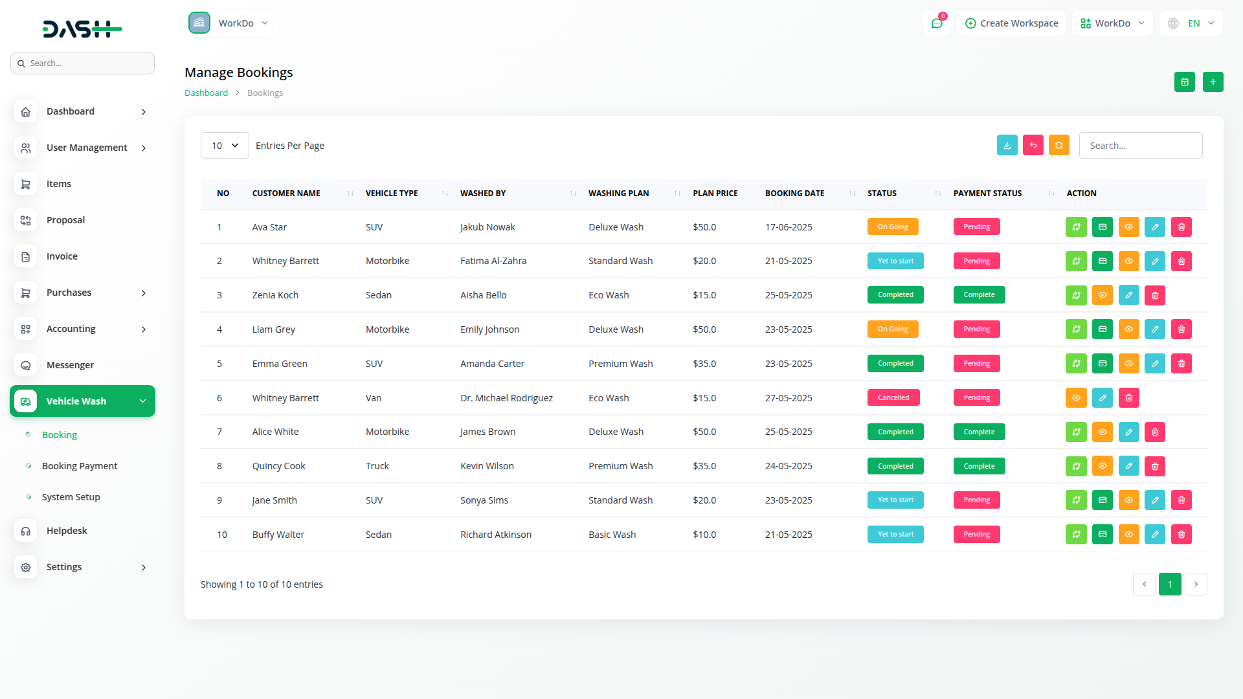1243x699 pixels.
Task: Expand the Accounting sidebar menu
Action: [x=82, y=329]
